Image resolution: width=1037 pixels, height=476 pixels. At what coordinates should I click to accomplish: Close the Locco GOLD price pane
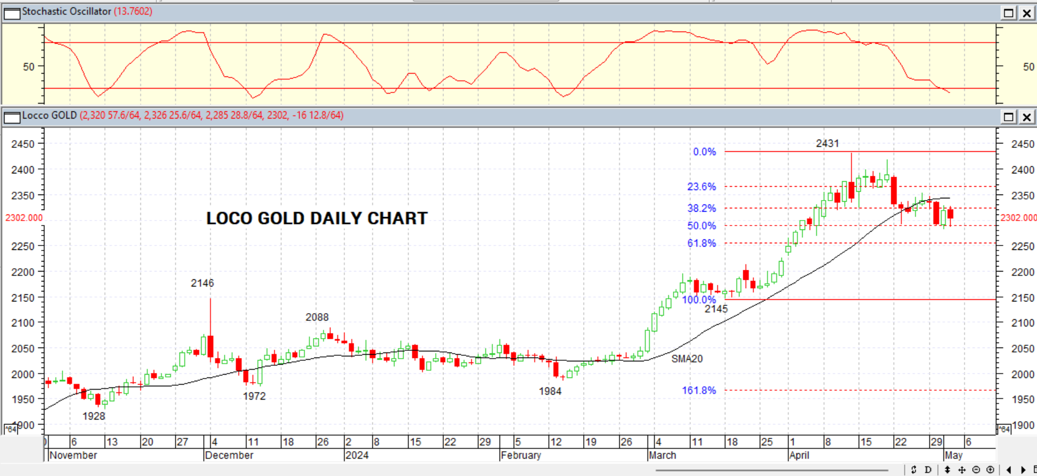click(x=1026, y=117)
